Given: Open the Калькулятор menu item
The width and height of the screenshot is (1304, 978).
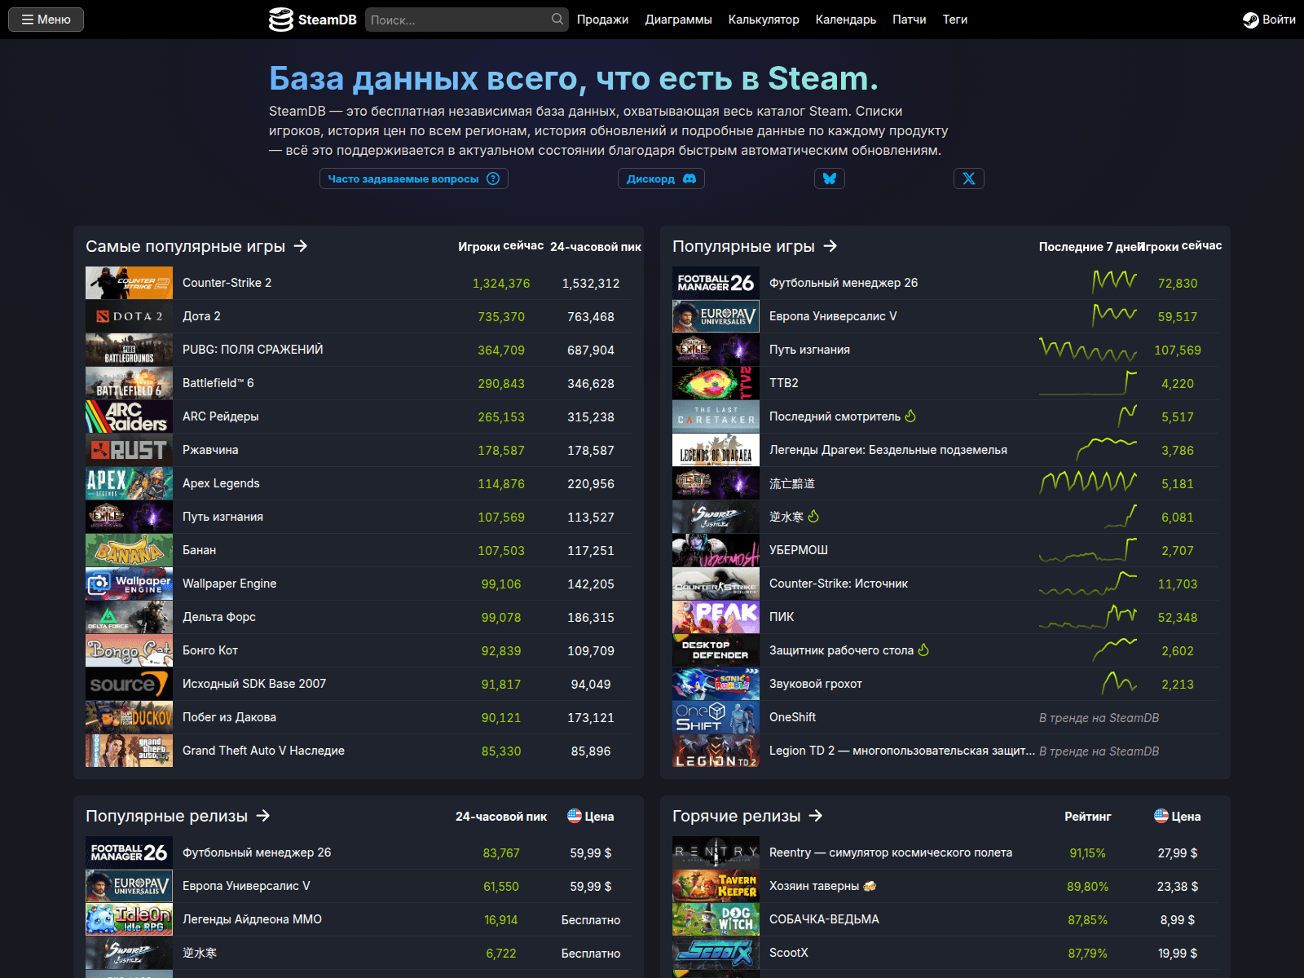Looking at the screenshot, I should [763, 20].
